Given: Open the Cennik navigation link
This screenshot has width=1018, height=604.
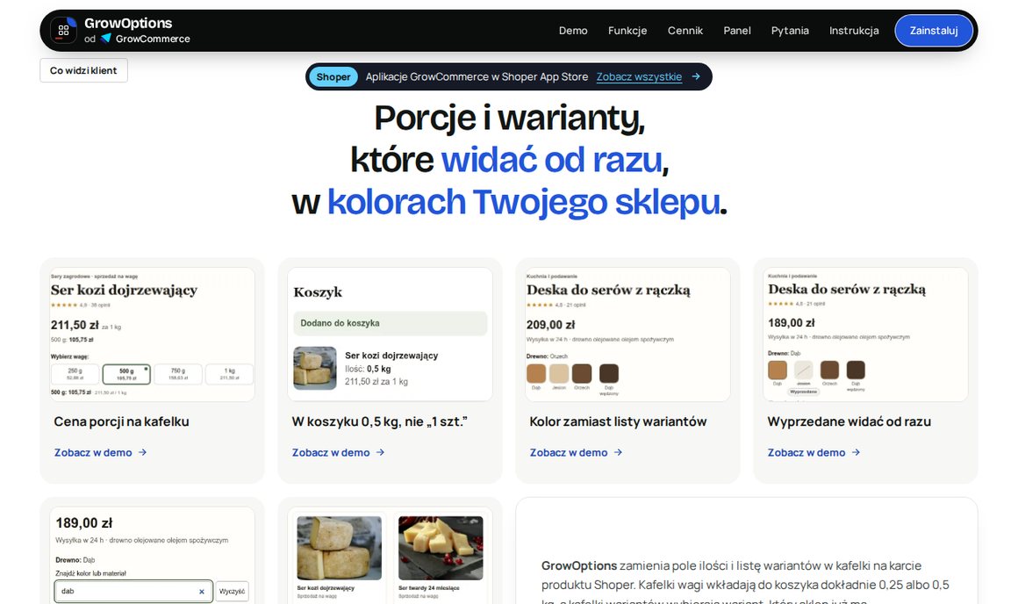Looking at the screenshot, I should 685,31.
